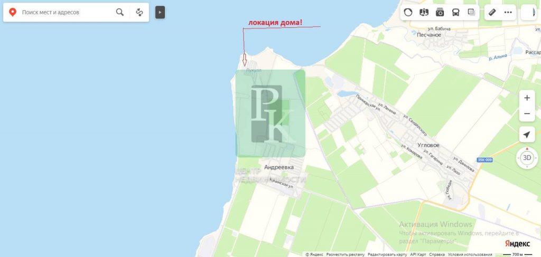This screenshot has height=257, width=541.
Task: Open Условия использования footer item
Action: coord(470,254)
